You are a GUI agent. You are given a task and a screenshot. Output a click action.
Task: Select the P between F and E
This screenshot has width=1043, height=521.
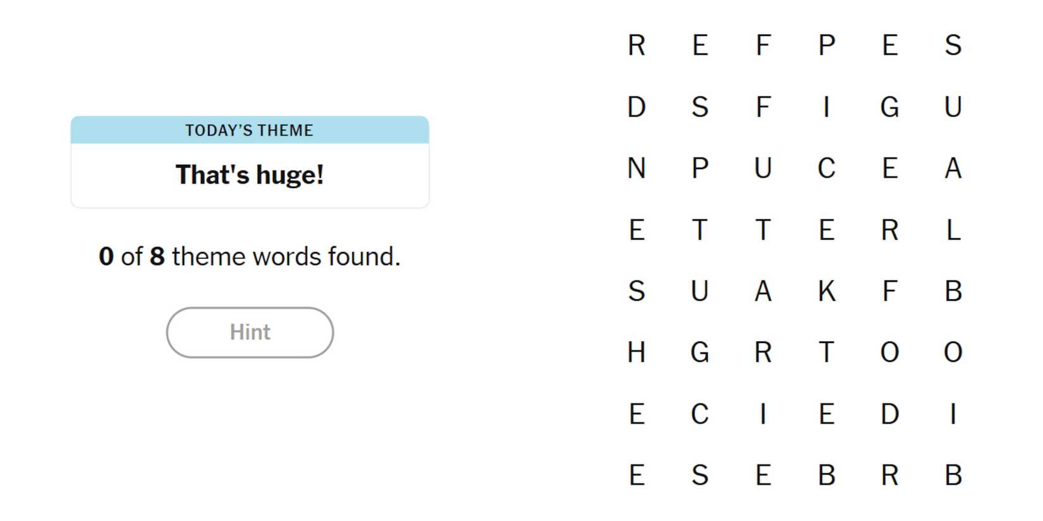tap(826, 45)
